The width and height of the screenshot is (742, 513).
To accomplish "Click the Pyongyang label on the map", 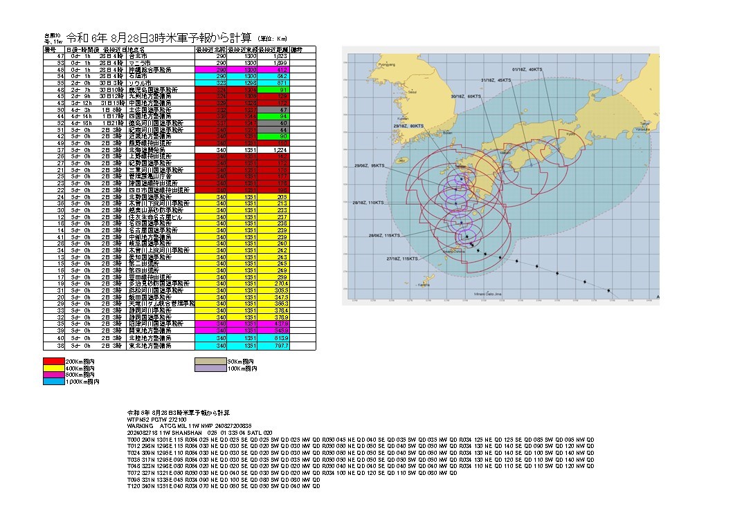I will pos(376,62).
